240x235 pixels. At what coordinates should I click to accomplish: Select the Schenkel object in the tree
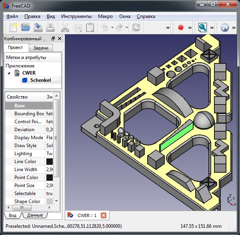[x=40, y=80]
